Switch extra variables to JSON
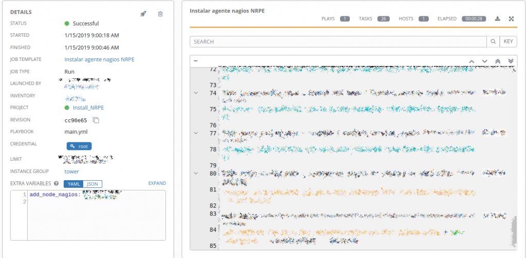The width and height of the screenshot is (526, 258). (x=92, y=184)
